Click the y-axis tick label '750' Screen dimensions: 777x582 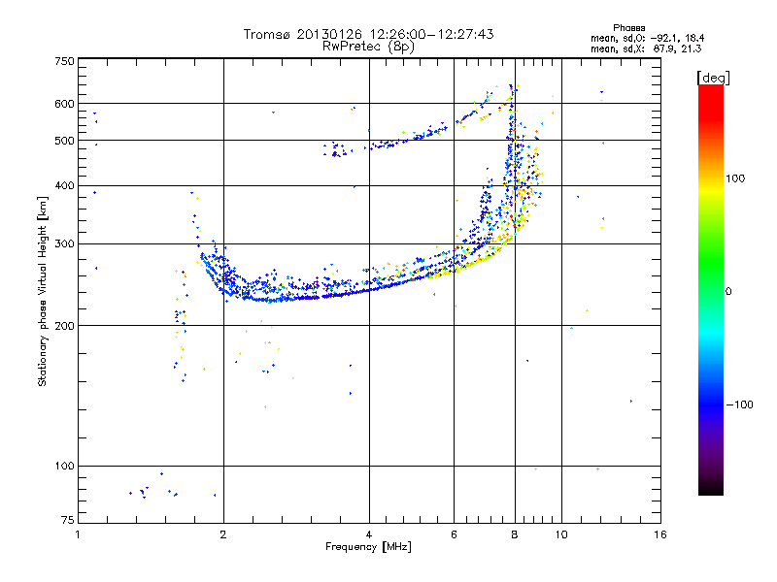click(x=64, y=61)
